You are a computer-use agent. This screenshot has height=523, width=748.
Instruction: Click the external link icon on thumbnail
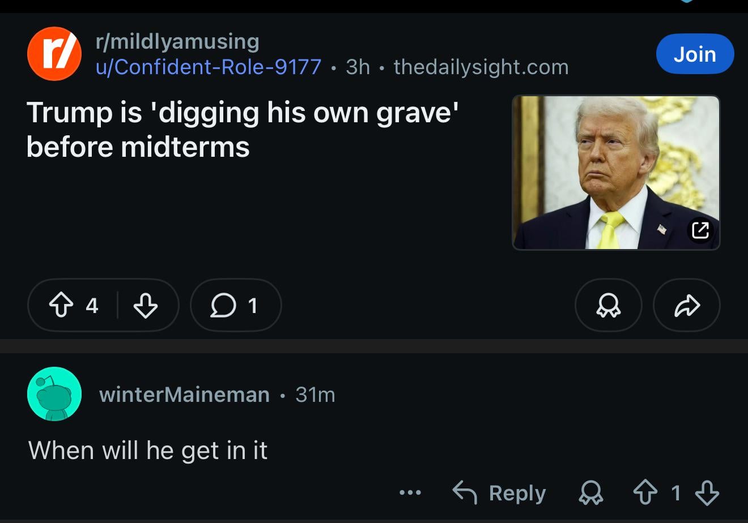tap(700, 230)
